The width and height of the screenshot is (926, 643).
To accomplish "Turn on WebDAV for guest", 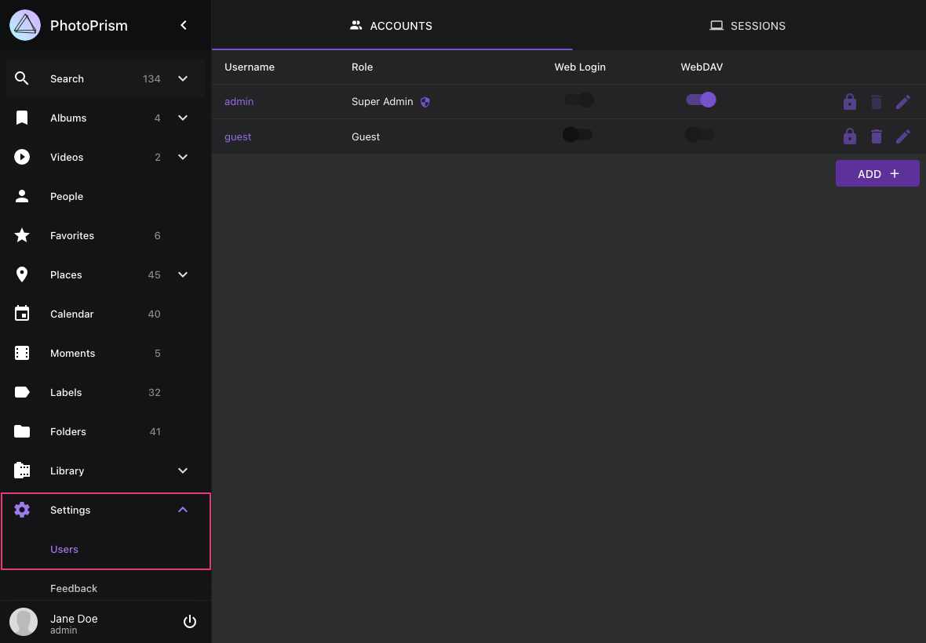I will coord(699,135).
